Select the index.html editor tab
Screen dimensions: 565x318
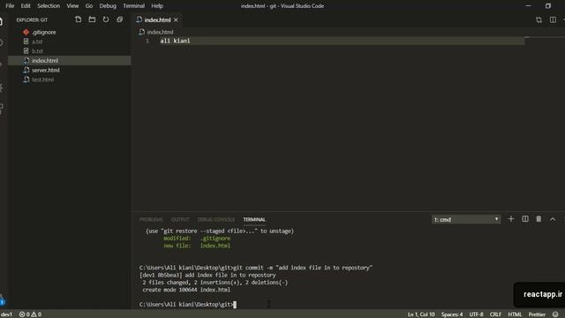pos(158,19)
